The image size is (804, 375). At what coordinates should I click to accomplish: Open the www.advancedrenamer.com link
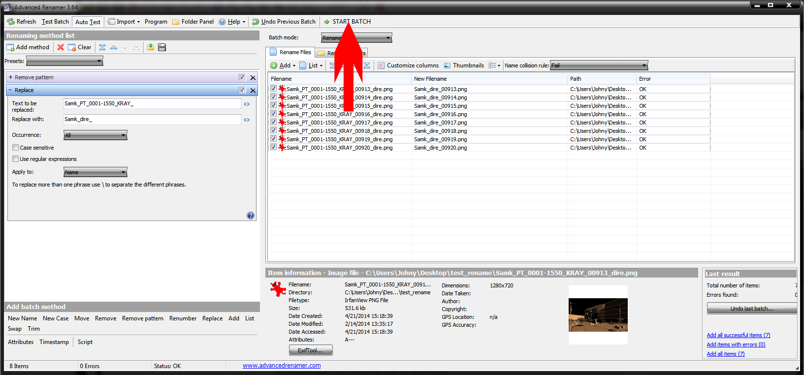pyautogui.click(x=282, y=366)
